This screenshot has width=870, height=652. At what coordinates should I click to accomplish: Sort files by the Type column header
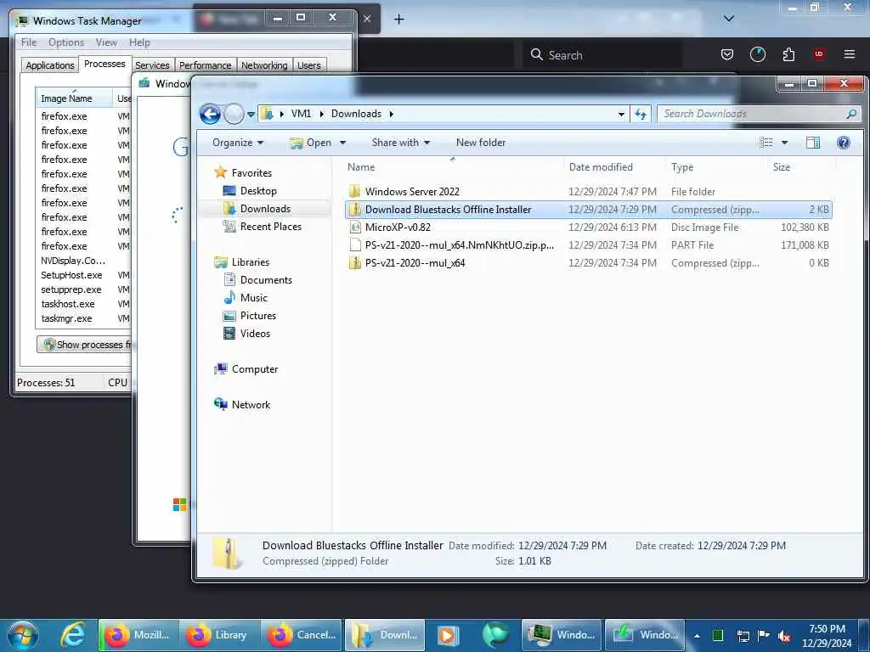click(717, 167)
